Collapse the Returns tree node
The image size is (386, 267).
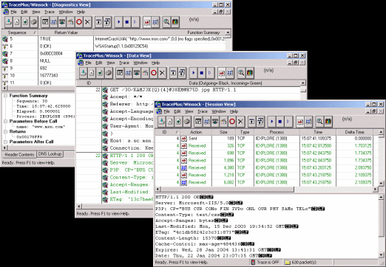[x=5, y=131]
